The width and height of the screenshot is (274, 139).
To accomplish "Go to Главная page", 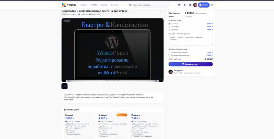I will click(x=84, y=5).
